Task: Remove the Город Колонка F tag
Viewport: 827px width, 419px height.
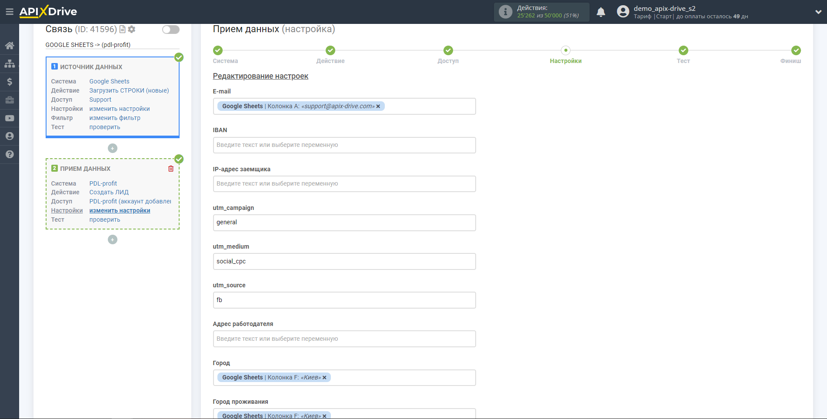Action: pos(324,378)
